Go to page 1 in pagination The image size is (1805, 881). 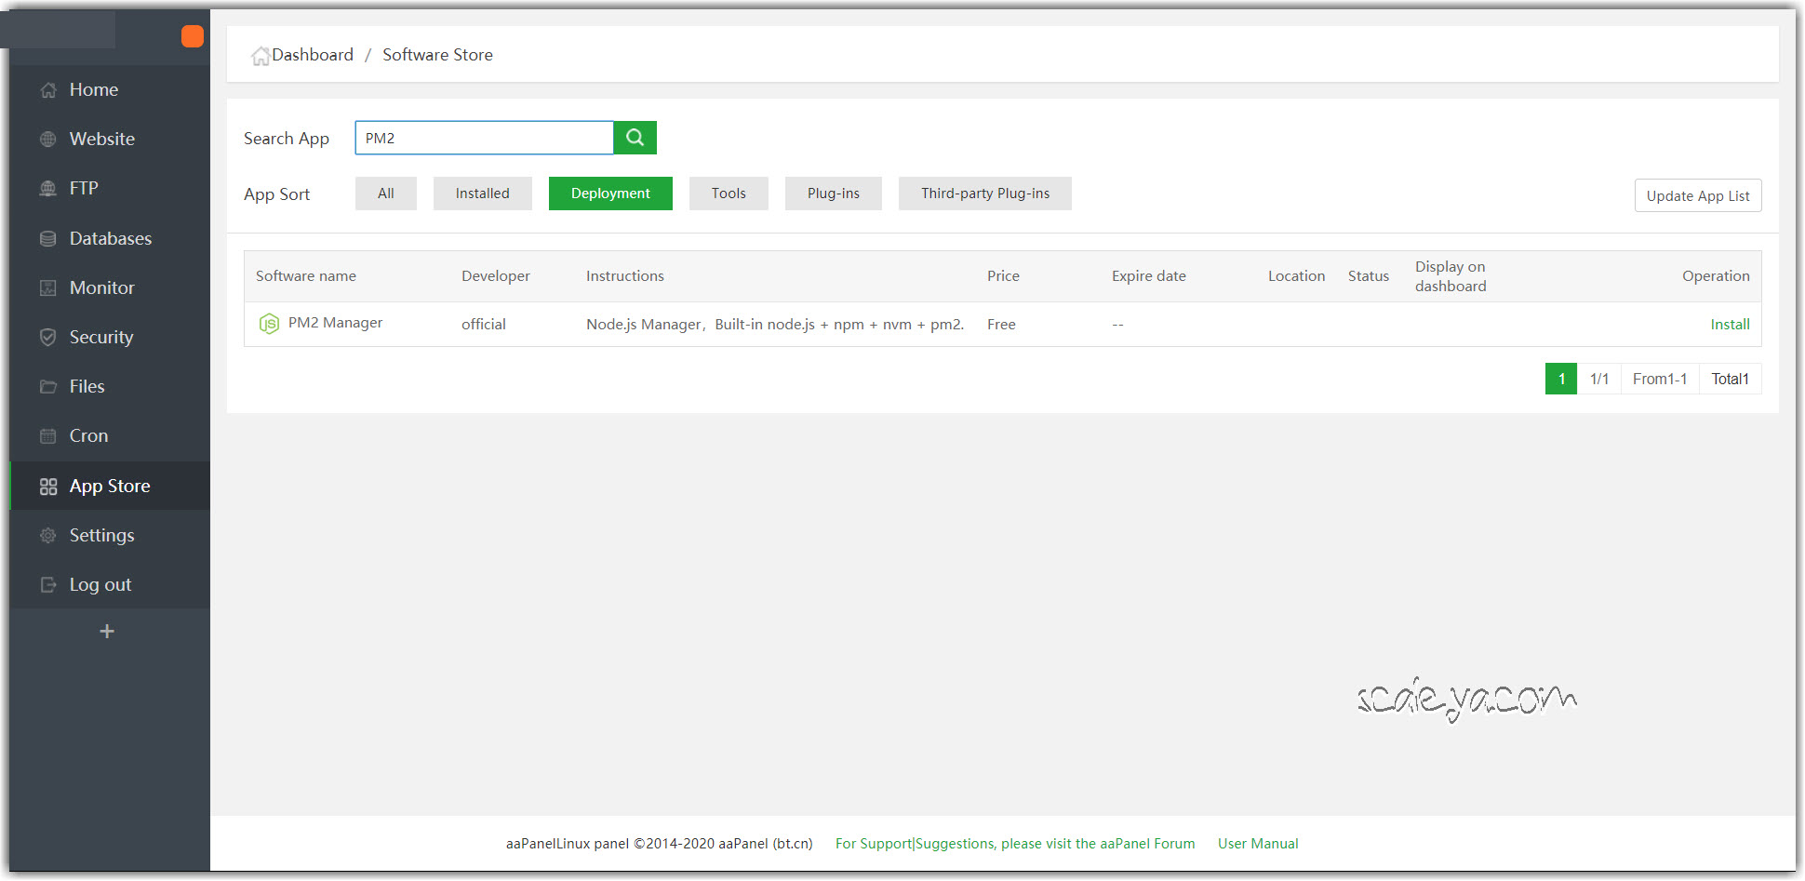click(1561, 379)
